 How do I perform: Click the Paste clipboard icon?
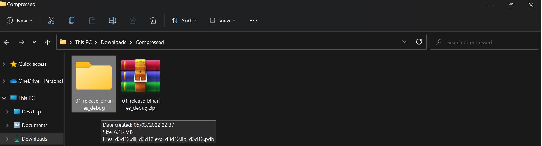92,20
